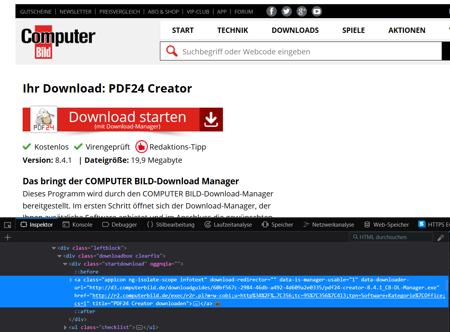This screenshot has height=332, width=450.
Task: Click the eyedropper icon beside HTML durchsuchen
Action: point(441,237)
